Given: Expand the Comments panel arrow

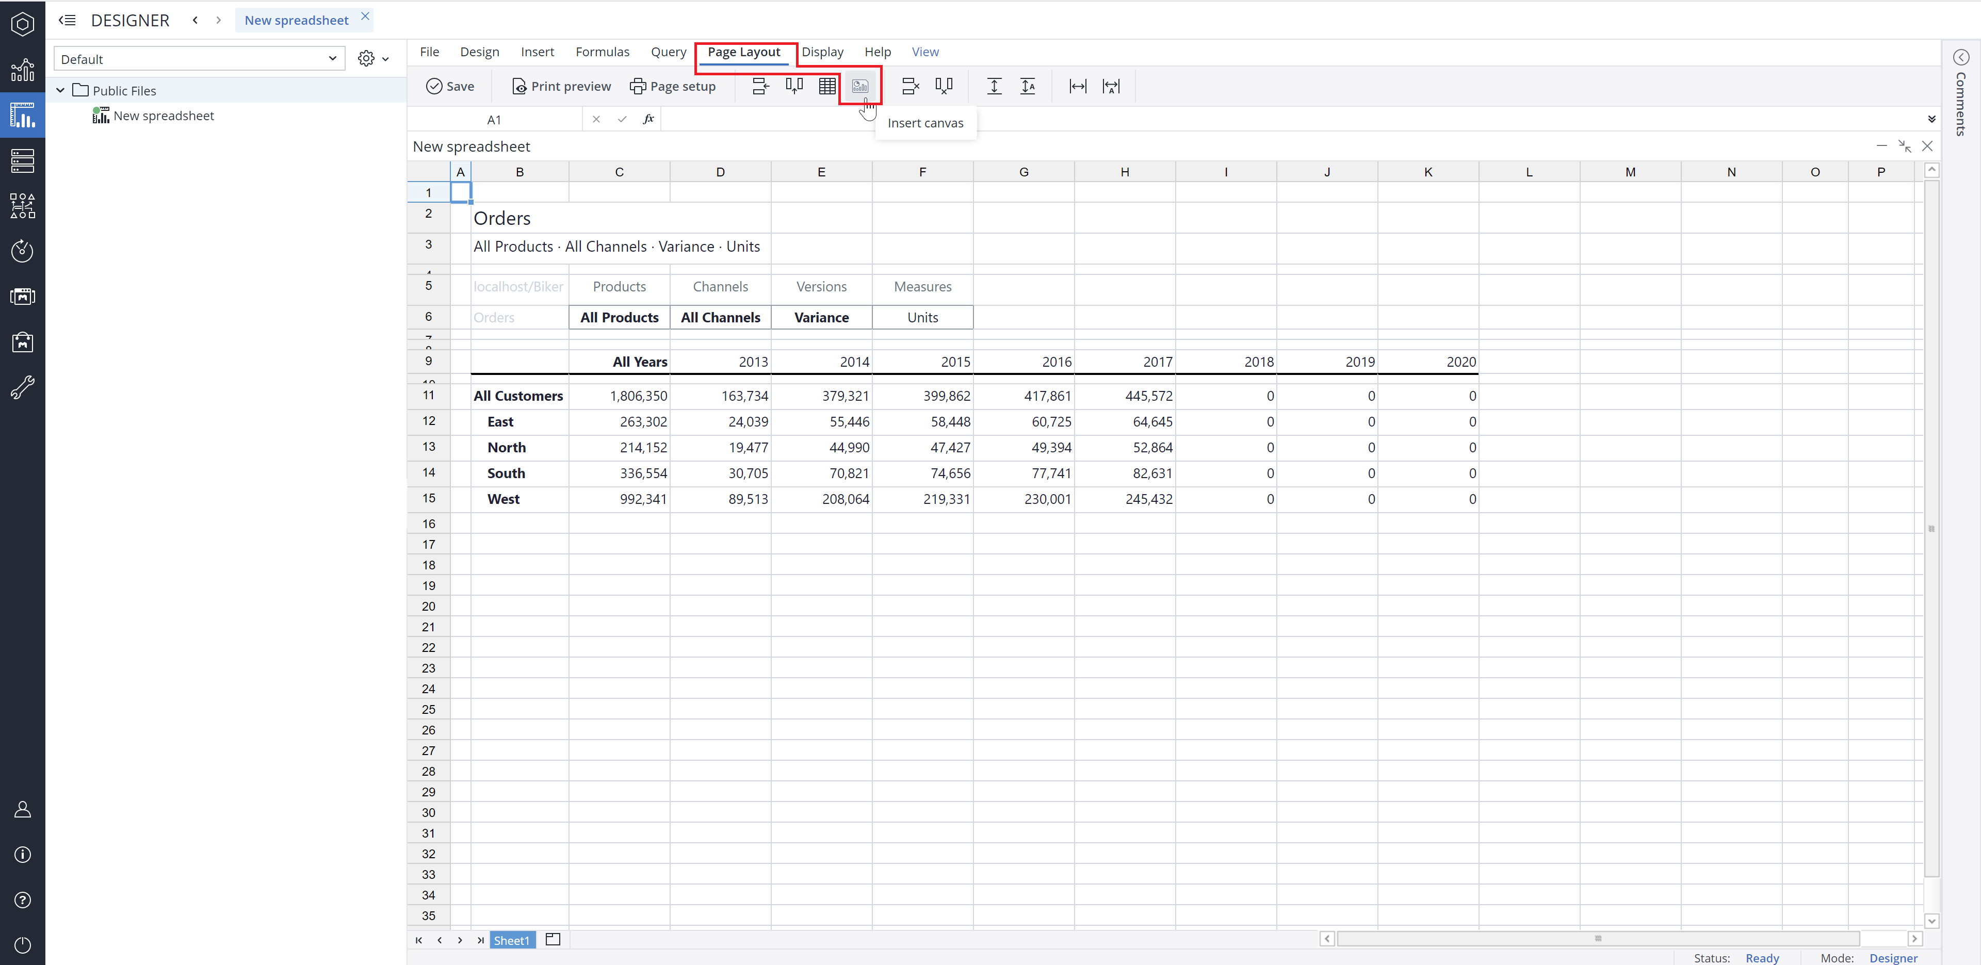Looking at the screenshot, I should pyautogui.click(x=1960, y=57).
